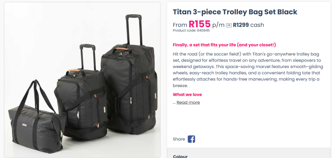This screenshot has height=158, width=332.
Task: Select the R155 monthly price
Action: pos(200,24)
